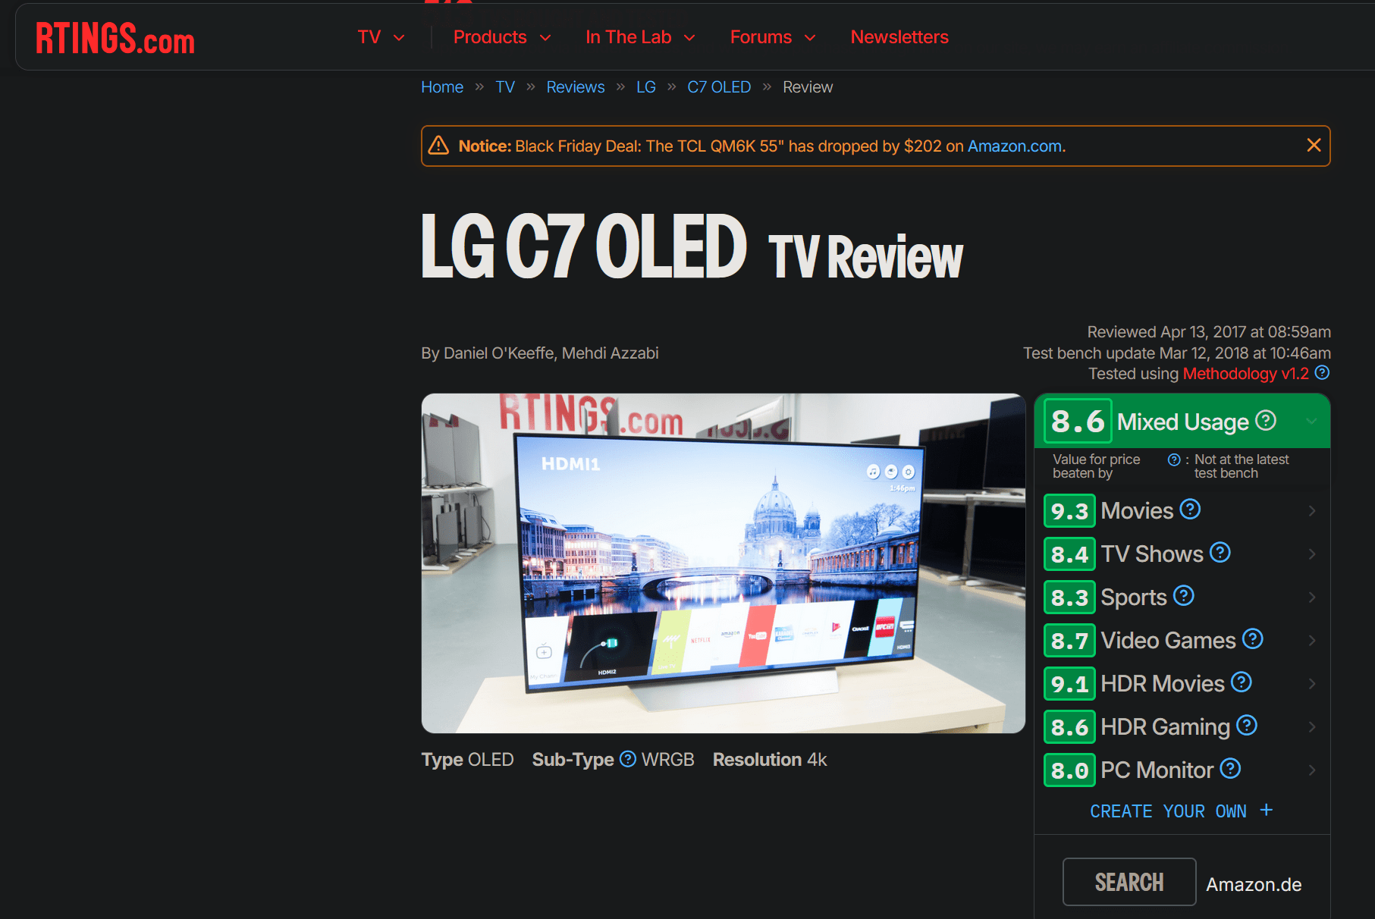Click 'Test bench update Mar 12, 2018' text
Screen dimensions: 1375x919
(x=1177, y=353)
